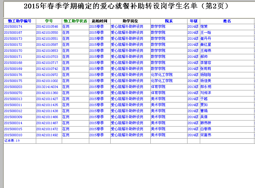The height and width of the screenshot is (188, 255).
Task: Select record 2015000176 in the list
Action: coord(13,75)
